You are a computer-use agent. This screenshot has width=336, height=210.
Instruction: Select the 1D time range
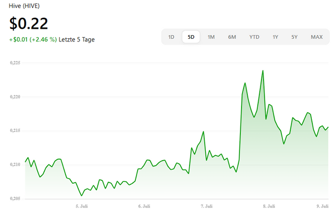(171, 37)
